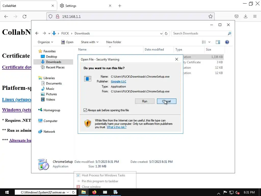Image resolution: width=261 pixels, height=196 pixels.
Task: Refresh the Downloads folder view
Action: click(166, 33)
